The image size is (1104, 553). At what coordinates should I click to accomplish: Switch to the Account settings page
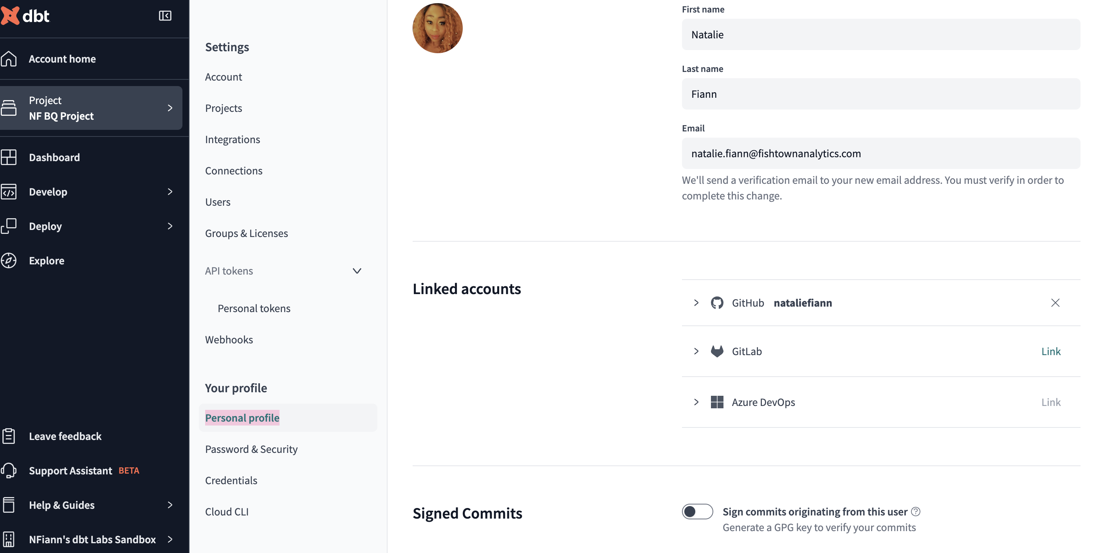point(223,77)
